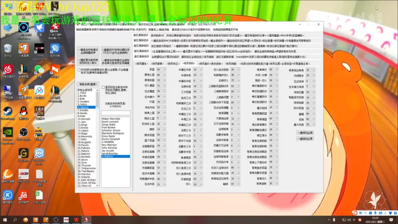Open the green spreadsheet file on desktop
The width and height of the screenshot is (398, 224).
pos(39,195)
